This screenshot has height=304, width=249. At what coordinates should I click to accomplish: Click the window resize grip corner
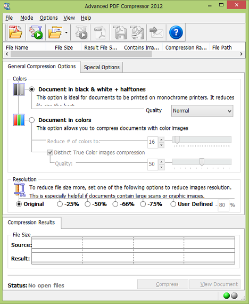(x=243, y=298)
